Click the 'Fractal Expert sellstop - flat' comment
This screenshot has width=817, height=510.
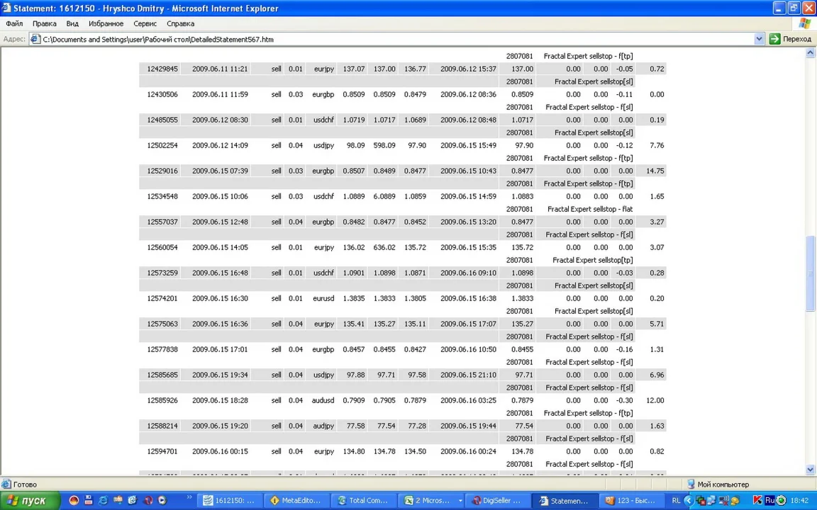click(590, 209)
